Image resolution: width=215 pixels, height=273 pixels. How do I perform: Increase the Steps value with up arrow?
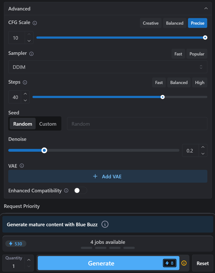click(x=25, y=94)
